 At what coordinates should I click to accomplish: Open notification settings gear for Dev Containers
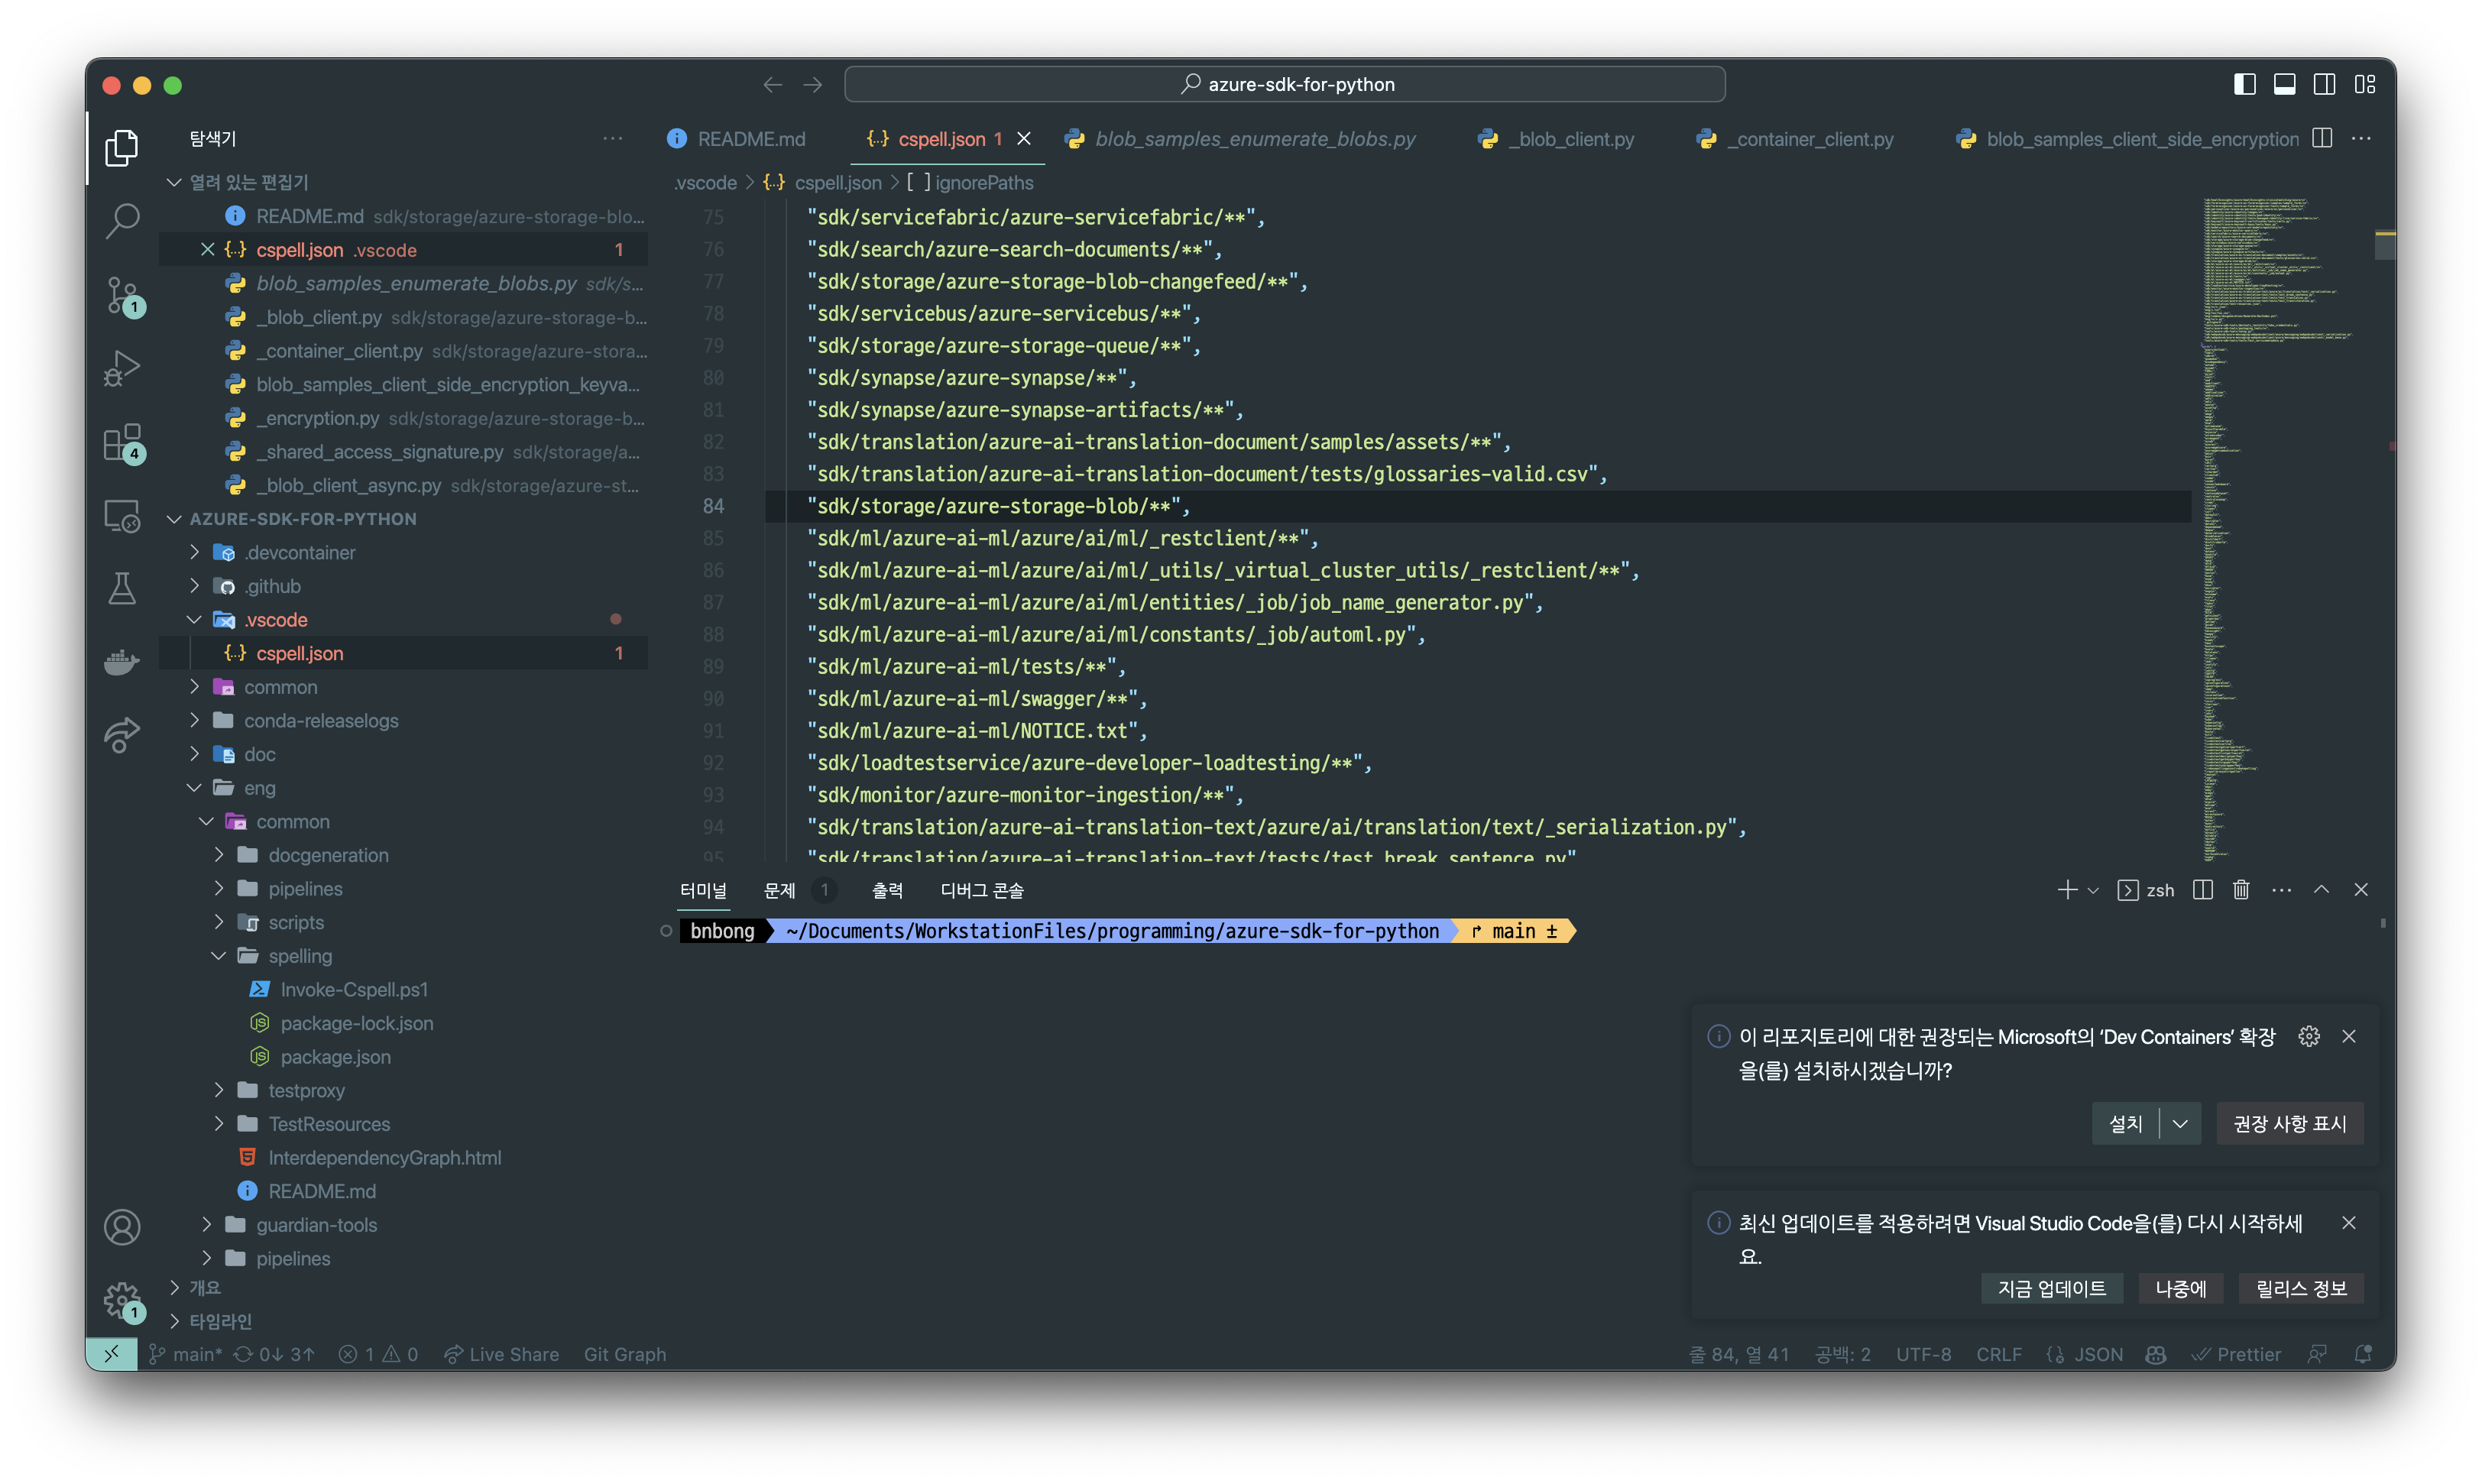(2309, 1036)
